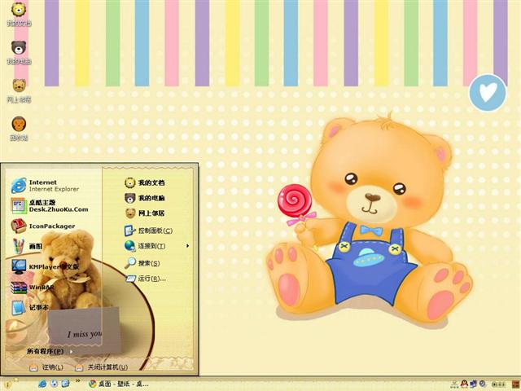Open 记事本 notepad in start menu
The image size is (521, 391).
pos(30,308)
